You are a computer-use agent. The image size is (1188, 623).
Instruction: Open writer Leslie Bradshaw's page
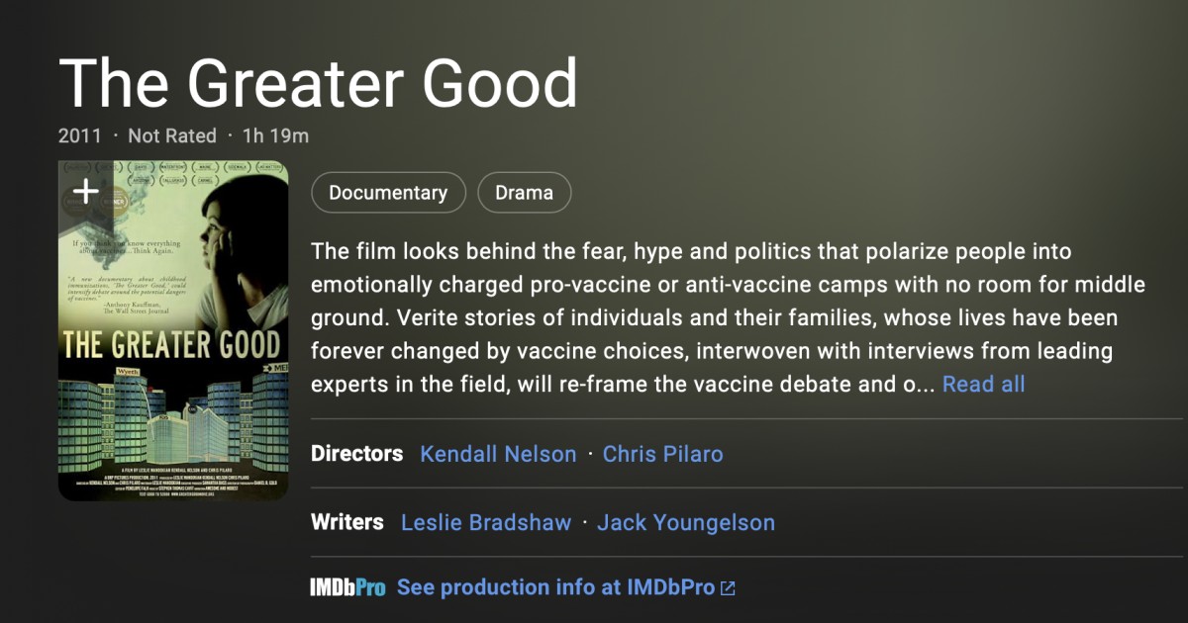(486, 522)
